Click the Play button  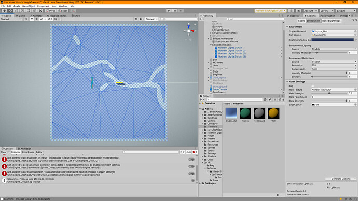169,11
